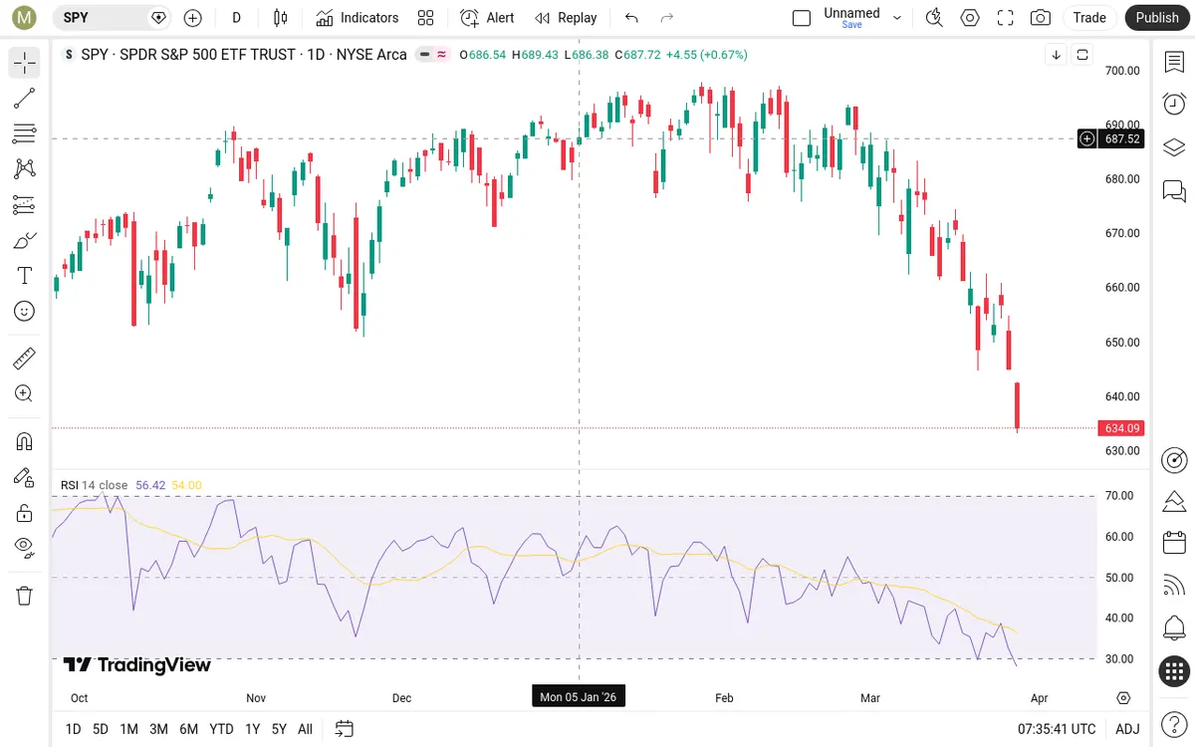Open the D interval dropdown
This screenshot has width=1195, height=747.
pyautogui.click(x=236, y=18)
